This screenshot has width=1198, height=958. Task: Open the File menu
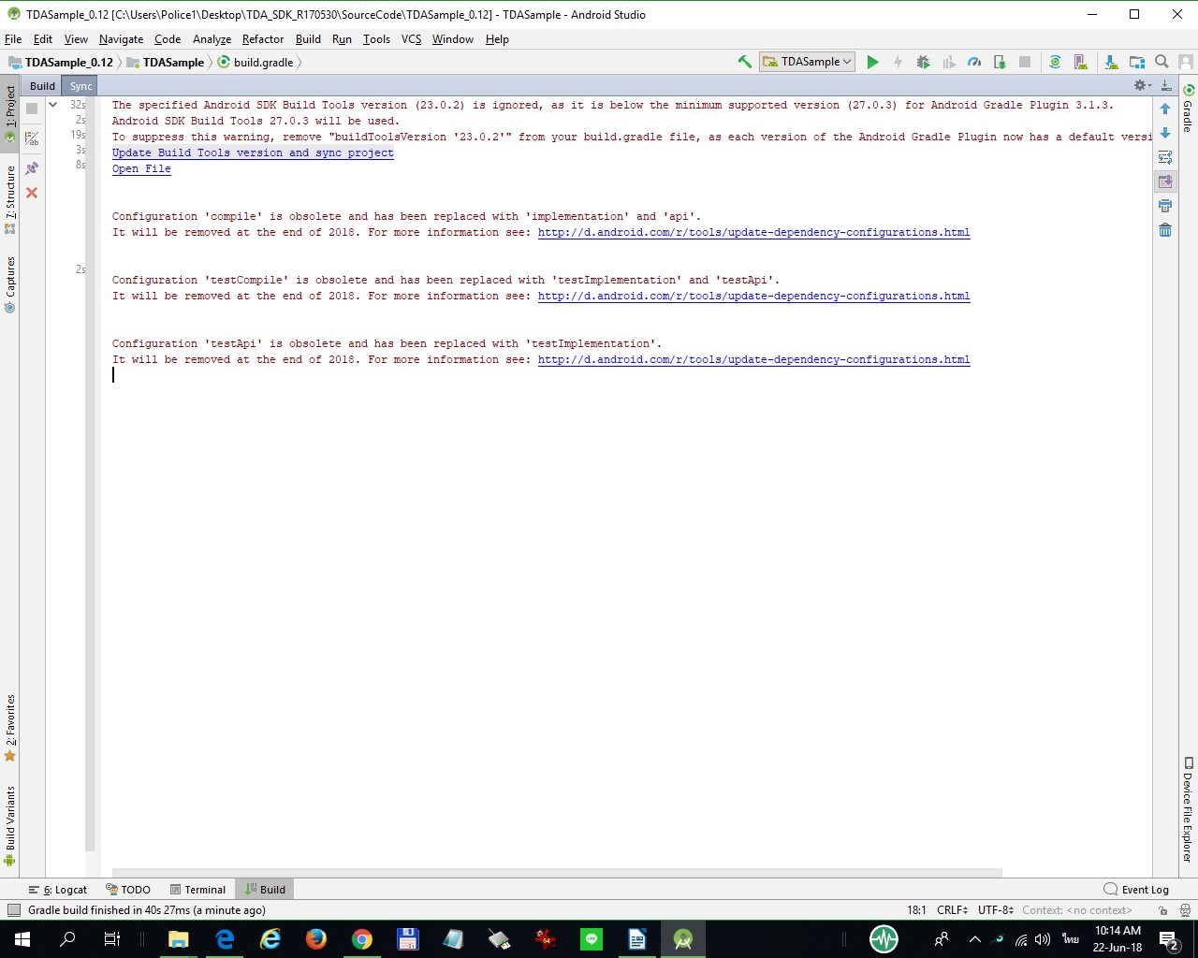pyautogui.click(x=13, y=39)
